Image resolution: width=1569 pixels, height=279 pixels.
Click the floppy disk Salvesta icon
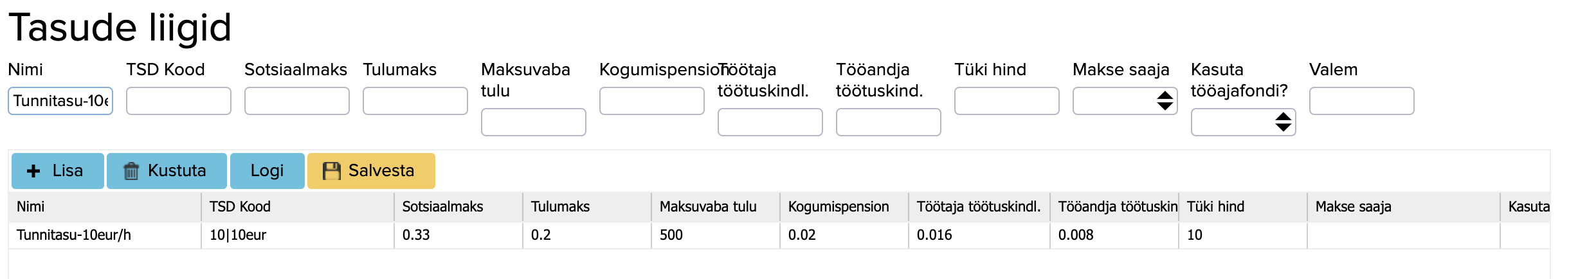point(332,171)
